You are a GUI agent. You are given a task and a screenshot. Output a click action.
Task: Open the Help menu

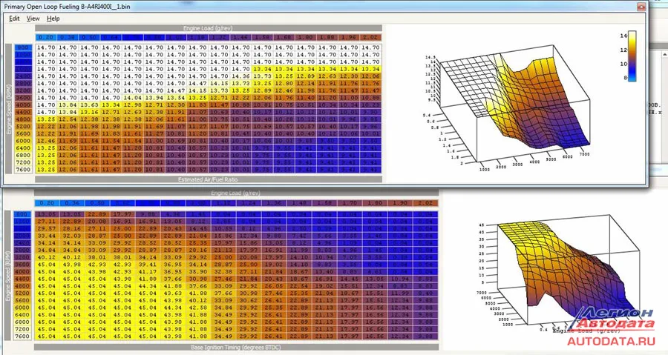pyautogui.click(x=53, y=19)
